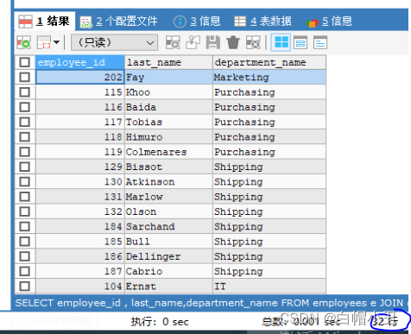Select the cell with employee id 202
Viewport: 411px width, 334px height.
(80, 77)
